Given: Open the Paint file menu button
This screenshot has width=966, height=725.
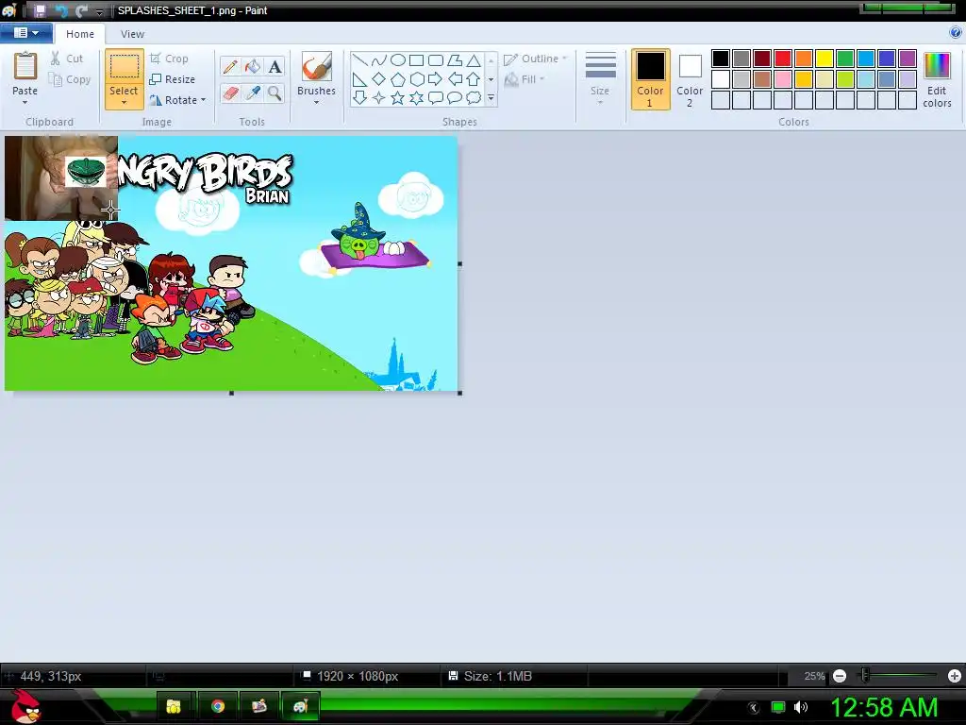Looking at the screenshot, I should point(25,33).
